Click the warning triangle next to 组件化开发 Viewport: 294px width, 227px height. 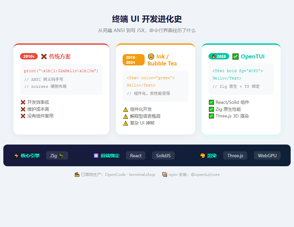pyautogui.click(x=126, y=109)
